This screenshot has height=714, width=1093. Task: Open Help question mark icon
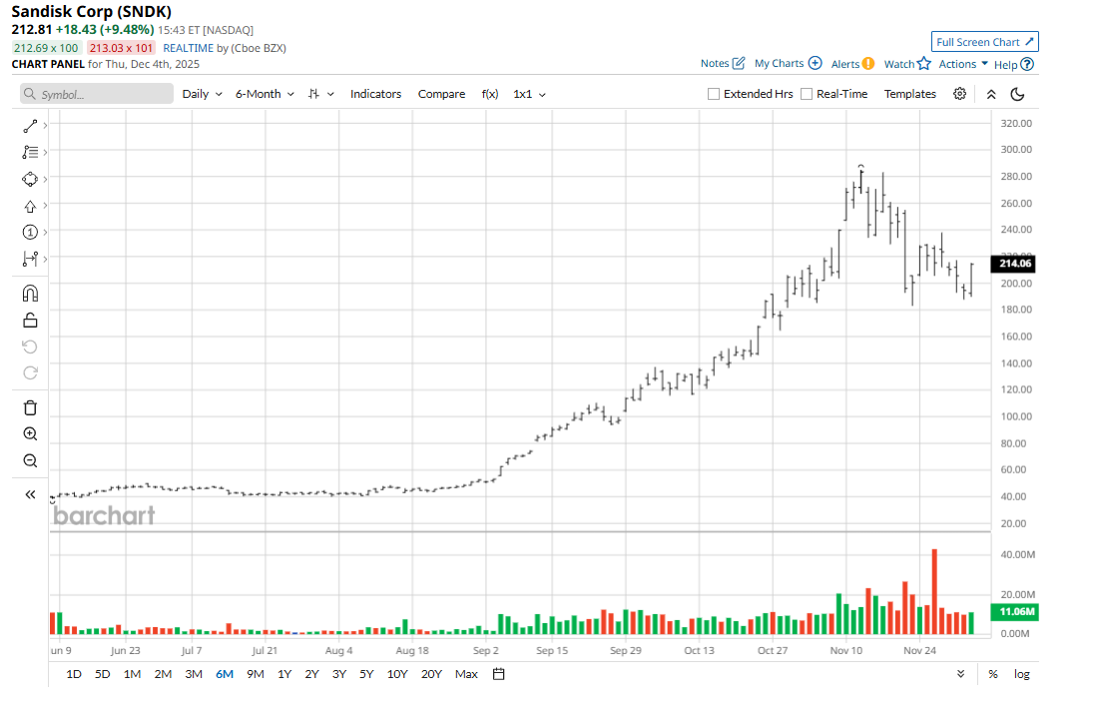click(1027, 64)
